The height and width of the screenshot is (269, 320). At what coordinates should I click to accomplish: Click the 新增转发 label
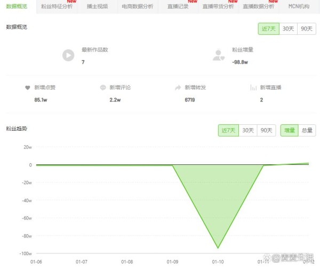[195, 88]
